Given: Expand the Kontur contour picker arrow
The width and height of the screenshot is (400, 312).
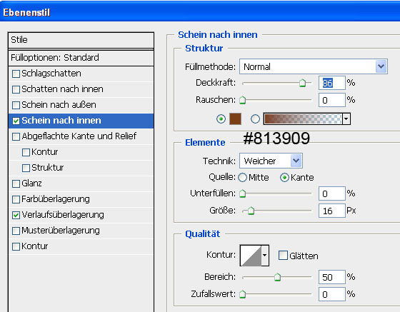Looking at the screenshot, I should 265,256.
